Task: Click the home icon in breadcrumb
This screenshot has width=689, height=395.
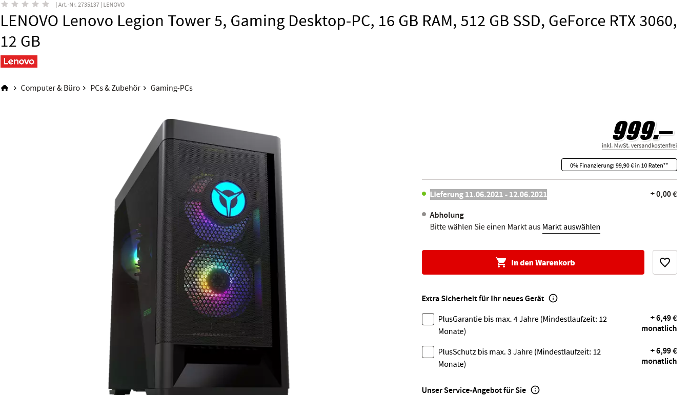Action: click(x=5, y=88)
